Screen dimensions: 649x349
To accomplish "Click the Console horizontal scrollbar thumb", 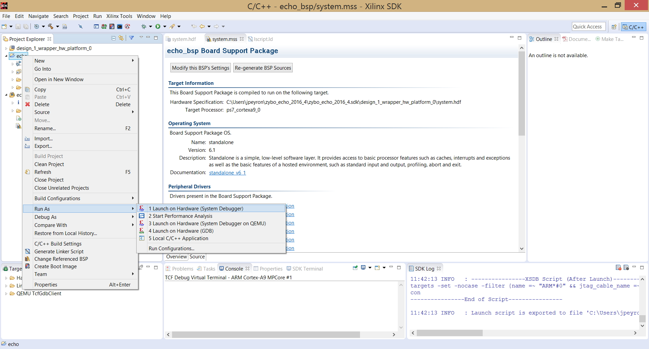I will [x=266, y=334].
